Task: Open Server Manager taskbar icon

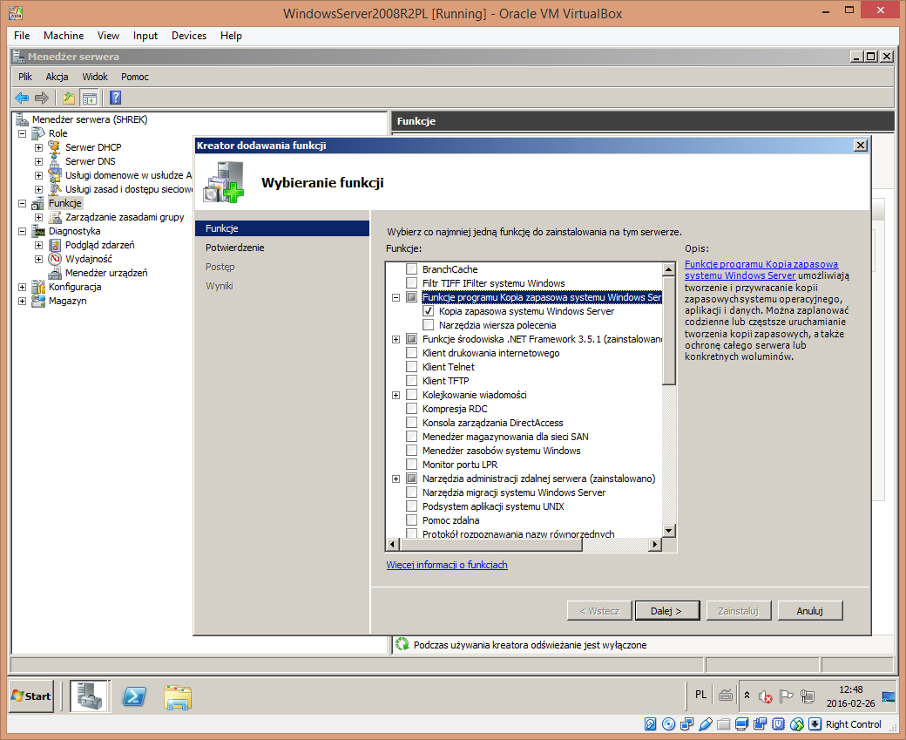Action: tap(90, 696)
